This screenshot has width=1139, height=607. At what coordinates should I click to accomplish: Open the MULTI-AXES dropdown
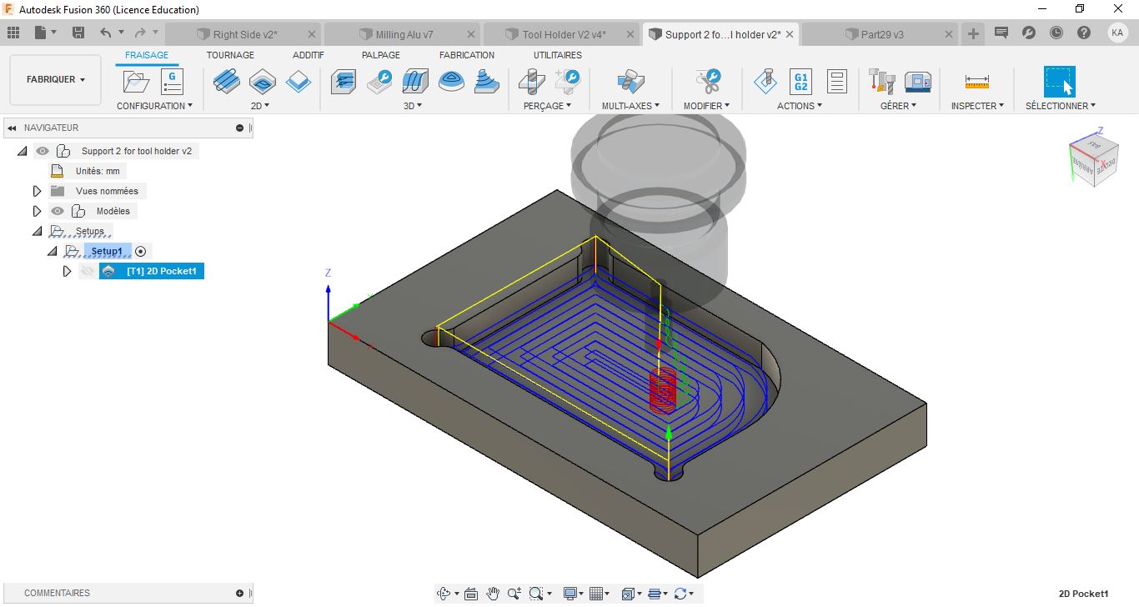click(x=630, y=106)
